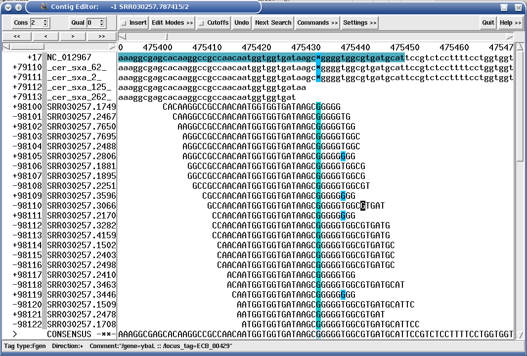Click the highlighted asterisk in NC_012967 sequence
Screen dimensions: 527x356
click(x=318, y=57)
